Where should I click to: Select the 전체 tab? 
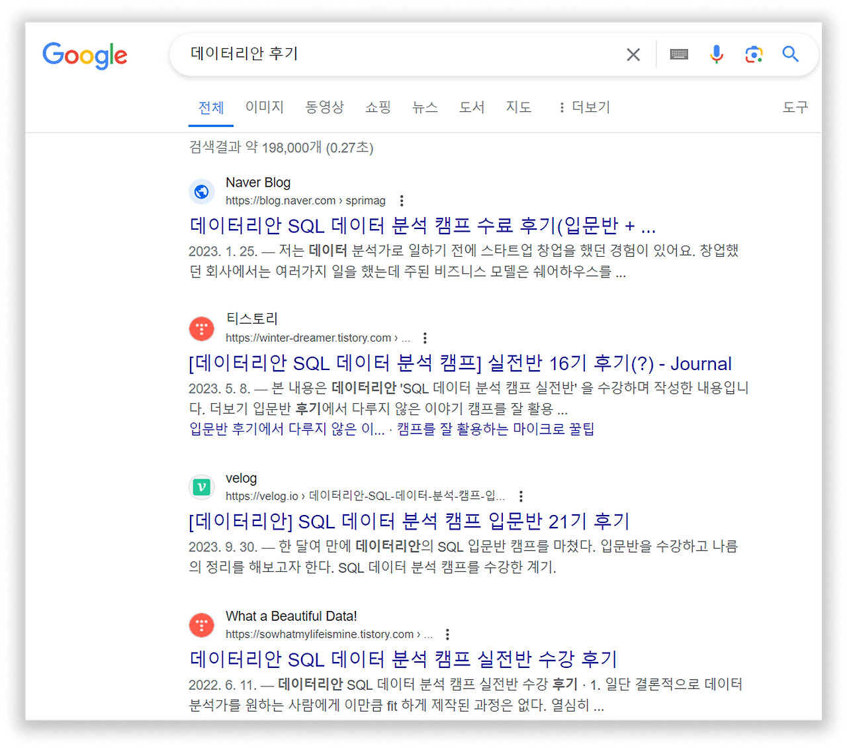coord(211,108)
